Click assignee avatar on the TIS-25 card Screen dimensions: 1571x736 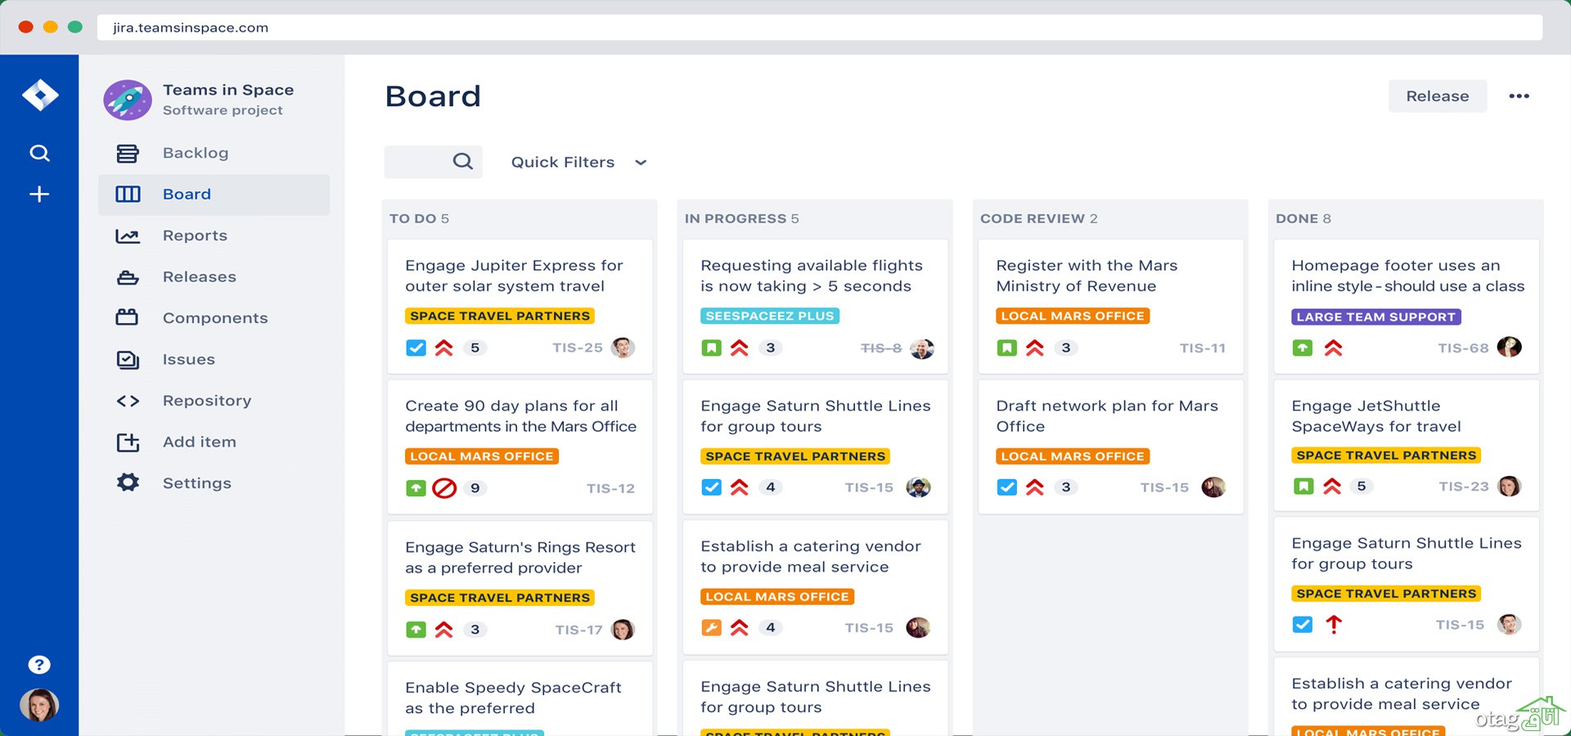pyautogui.click(x=623, y=348)
